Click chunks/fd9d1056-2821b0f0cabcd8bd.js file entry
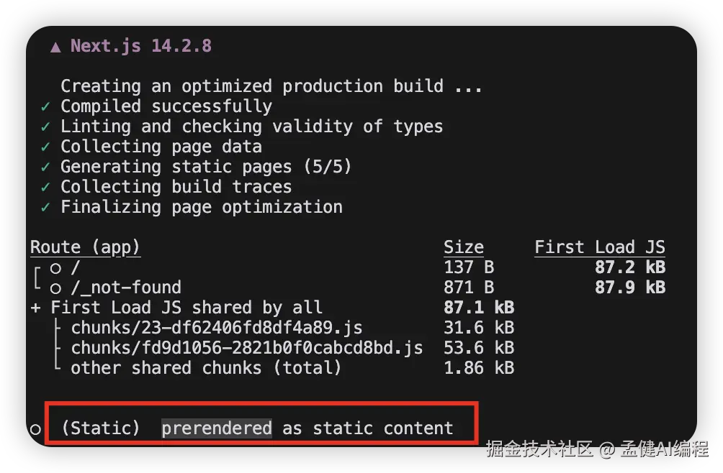 [x=246, y=348]
